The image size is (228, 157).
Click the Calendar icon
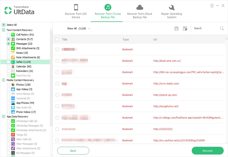click(x=13, y=66)
